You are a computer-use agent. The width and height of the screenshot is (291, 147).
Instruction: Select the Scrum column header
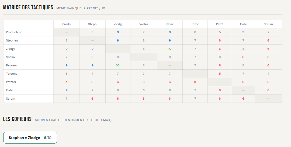click(x=268, y=24)
